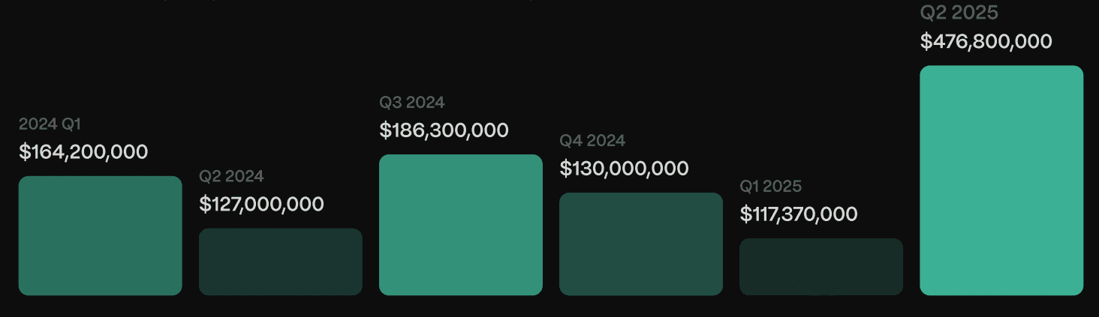Select the Q2 2025 bar
Viewport: 1099px width, 317px height.
coord(1001,180)
